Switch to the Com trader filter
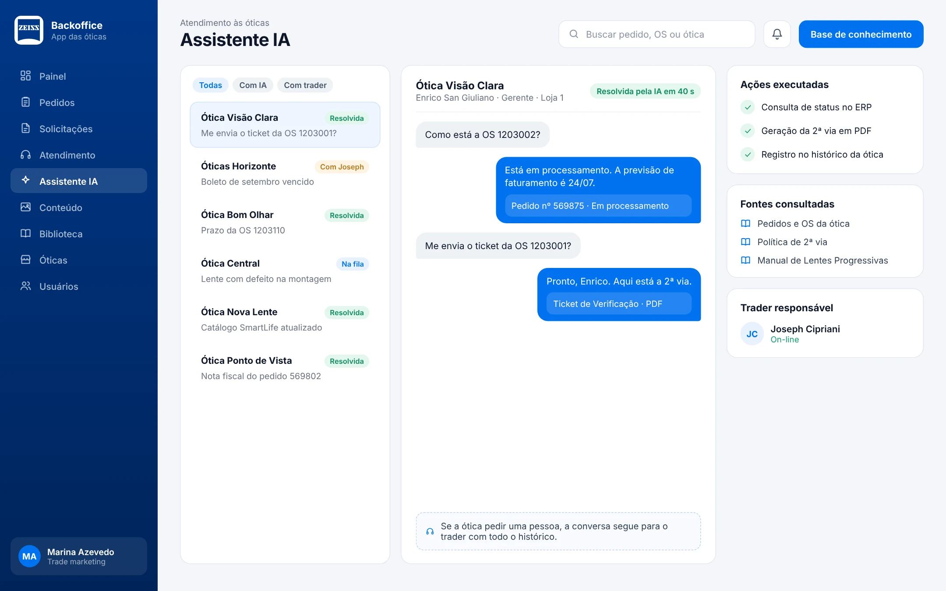 click(305, 85)
